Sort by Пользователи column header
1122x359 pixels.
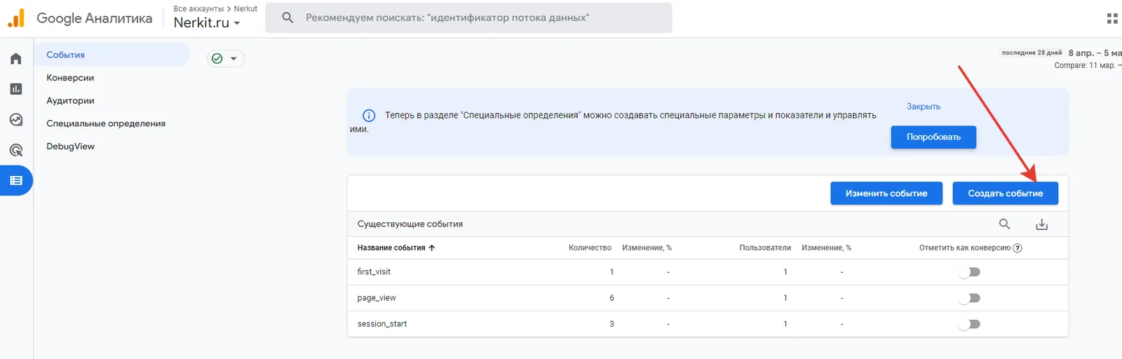tap(765, 248)
